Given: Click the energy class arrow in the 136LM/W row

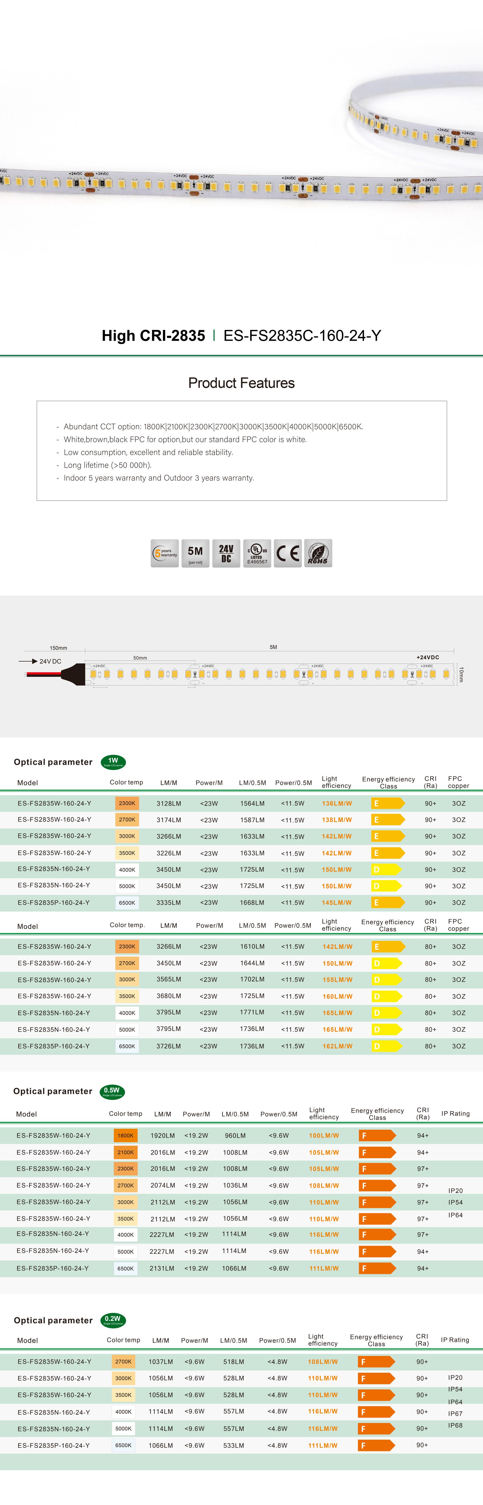Looking at the screenshot, I should [388, 803].
